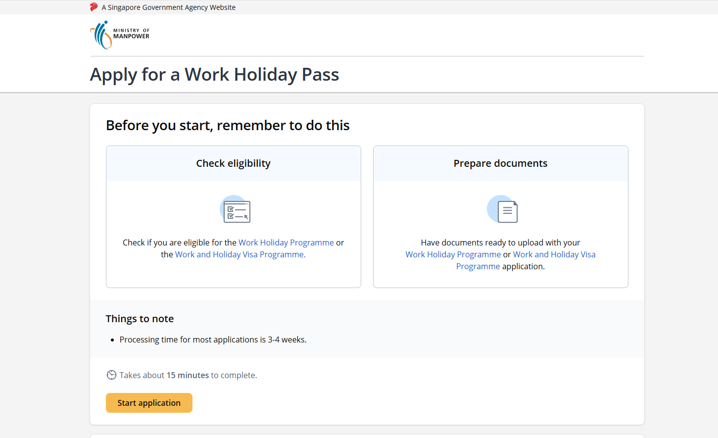Click the 'Prepare documents' card heading
Viewport: 718px width, 438px height.
[x=500, y=163]
